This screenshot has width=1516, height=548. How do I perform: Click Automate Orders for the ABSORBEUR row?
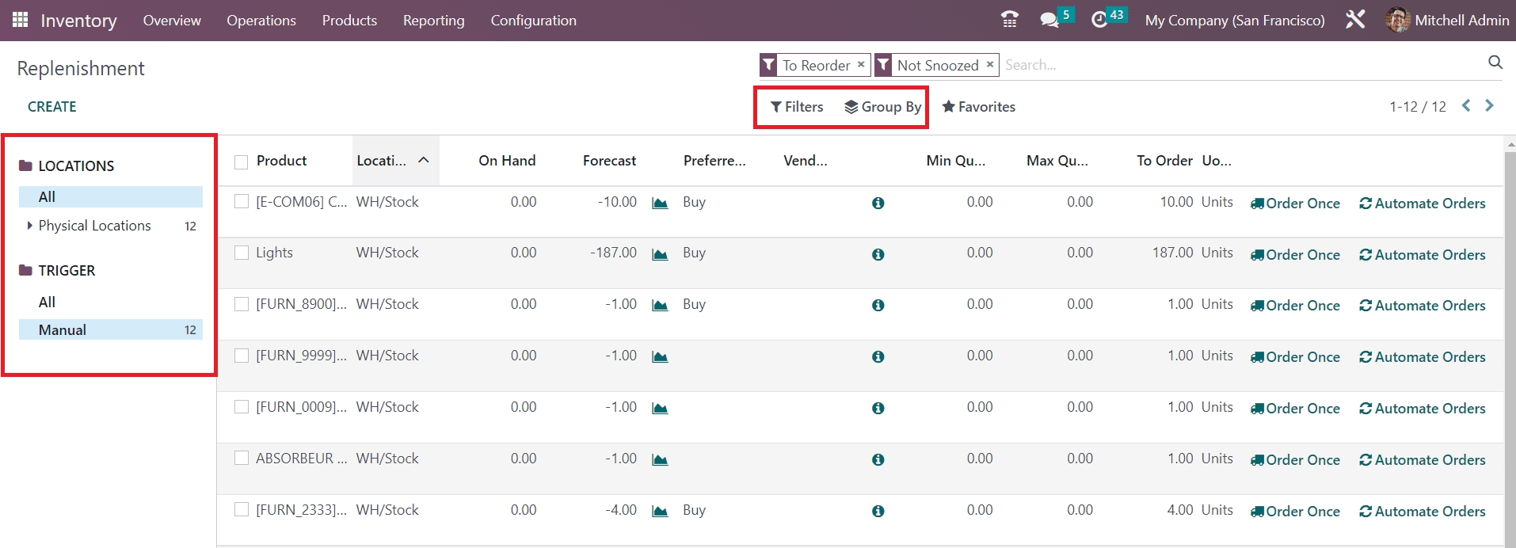[x=1423, y=460]
